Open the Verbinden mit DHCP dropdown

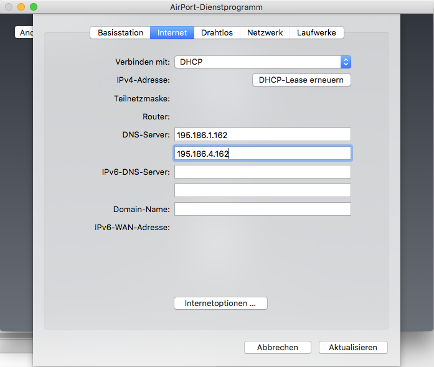click(262, 62)
